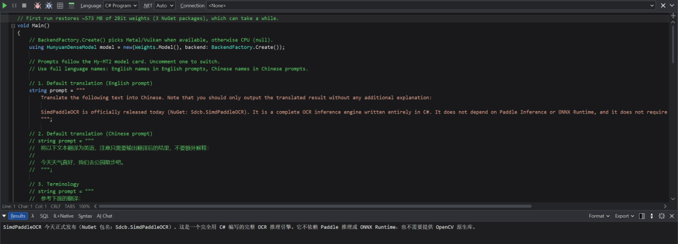The width and height of the screenshot is (678, 244).
Task: Open results settings gear icon
Action: 662,216
